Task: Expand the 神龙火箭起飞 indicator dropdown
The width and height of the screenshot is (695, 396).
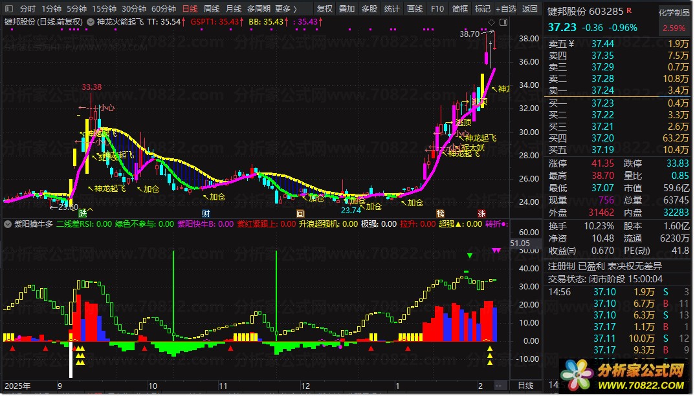Action: point(91,22)
